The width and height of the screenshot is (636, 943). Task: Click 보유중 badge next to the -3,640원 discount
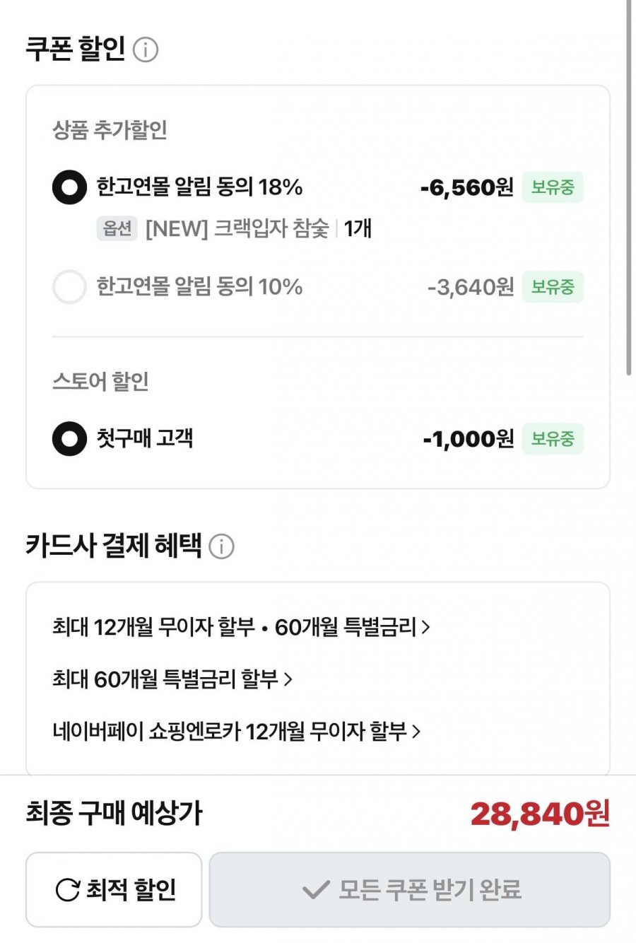coord(553,287)
